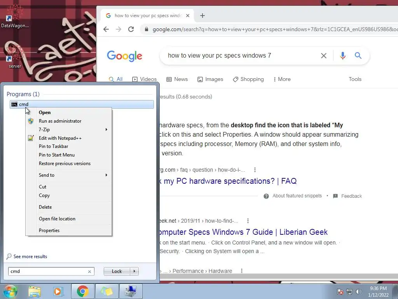
Task: Expand the Lock options arrow
Action: pyautogui.click(x=134, y=271)
